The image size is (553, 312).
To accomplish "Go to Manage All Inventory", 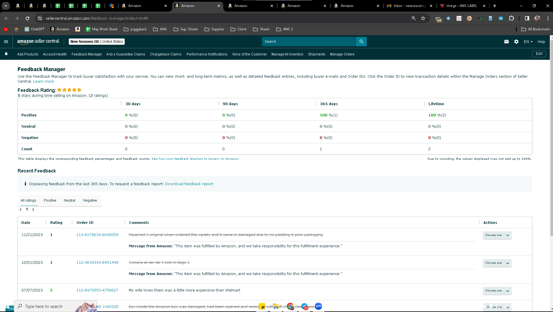I will point(287,54).
